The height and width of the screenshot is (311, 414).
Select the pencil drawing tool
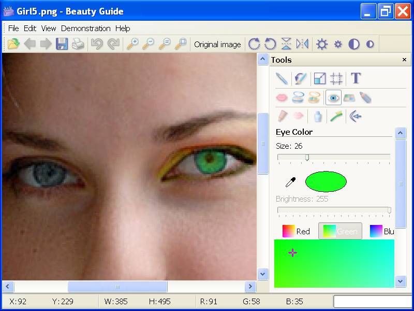[282, 79]
